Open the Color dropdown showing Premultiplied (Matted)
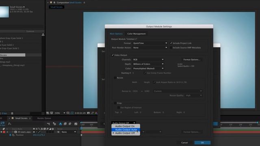The height and width of the screenshot is (146, 260). [x=148, y=69]
